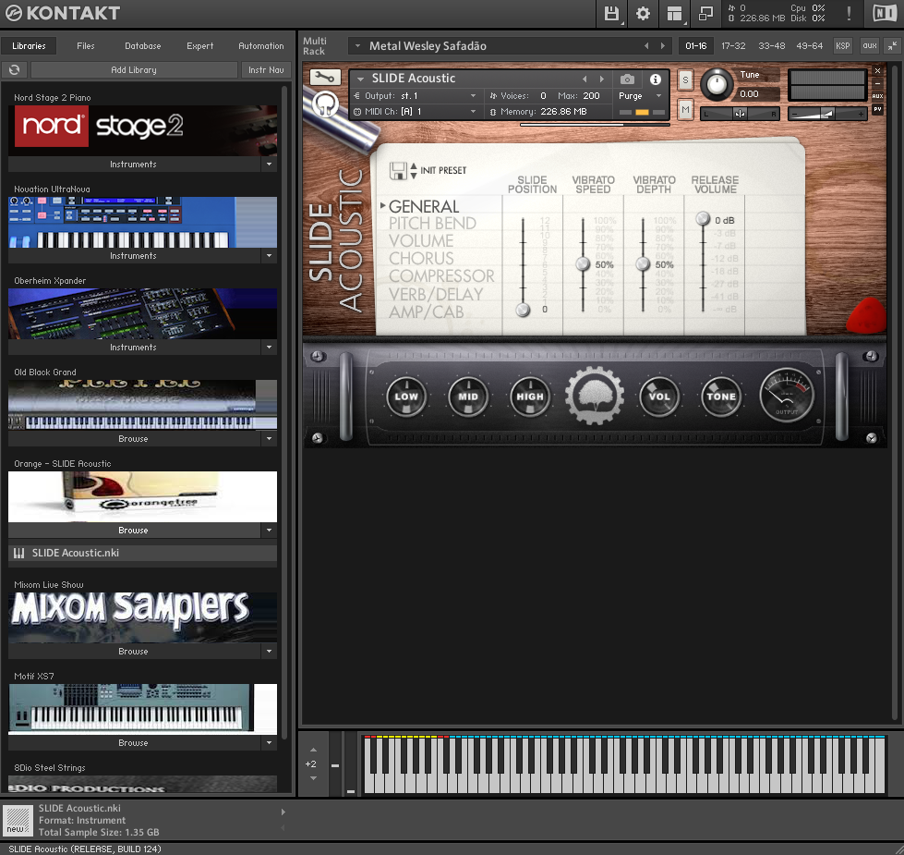Adjust the instrument volume slider

[826, 114]
